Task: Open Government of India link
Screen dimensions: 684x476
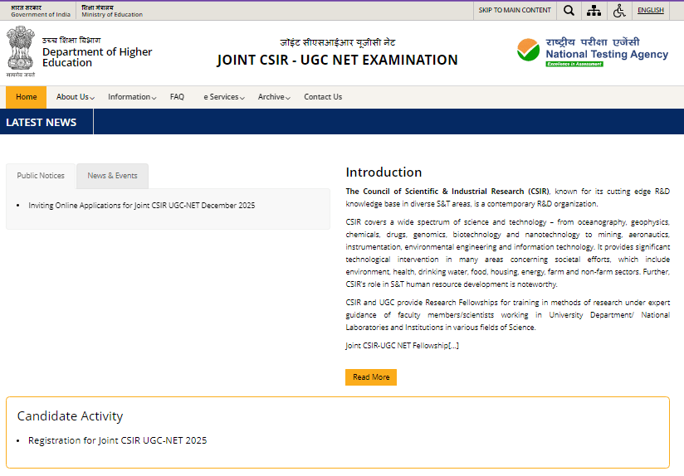Action: click(41, 11)
